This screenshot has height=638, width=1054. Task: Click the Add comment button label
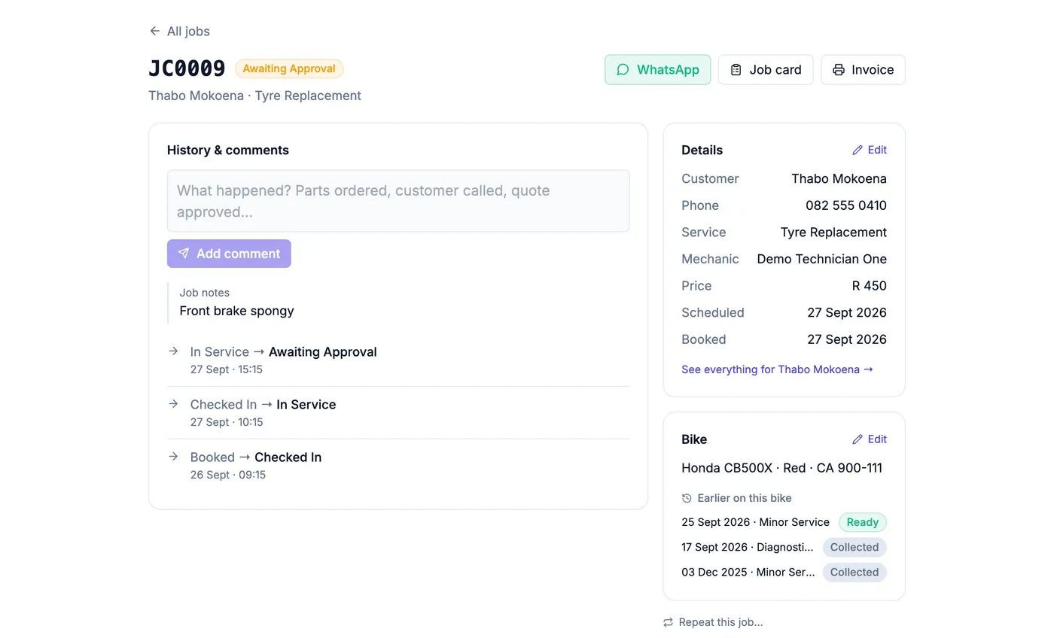click(x=238, y=254)
